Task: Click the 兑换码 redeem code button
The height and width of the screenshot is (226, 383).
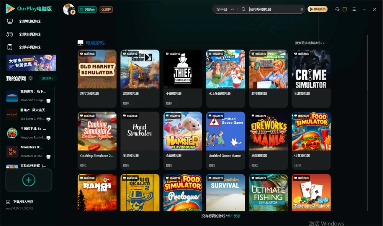Action: click(87, 10)
